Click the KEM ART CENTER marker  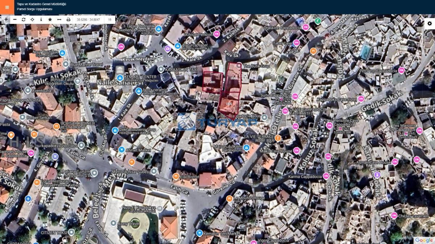click(120, 78)
